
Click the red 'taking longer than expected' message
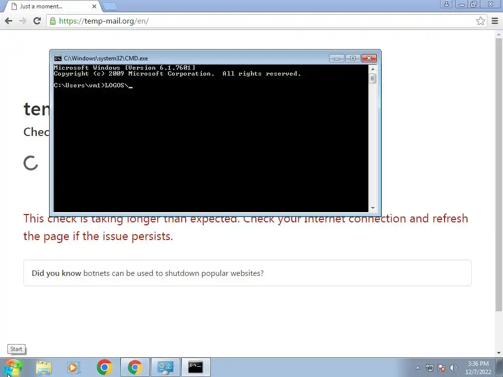click(x=246, y=227)
